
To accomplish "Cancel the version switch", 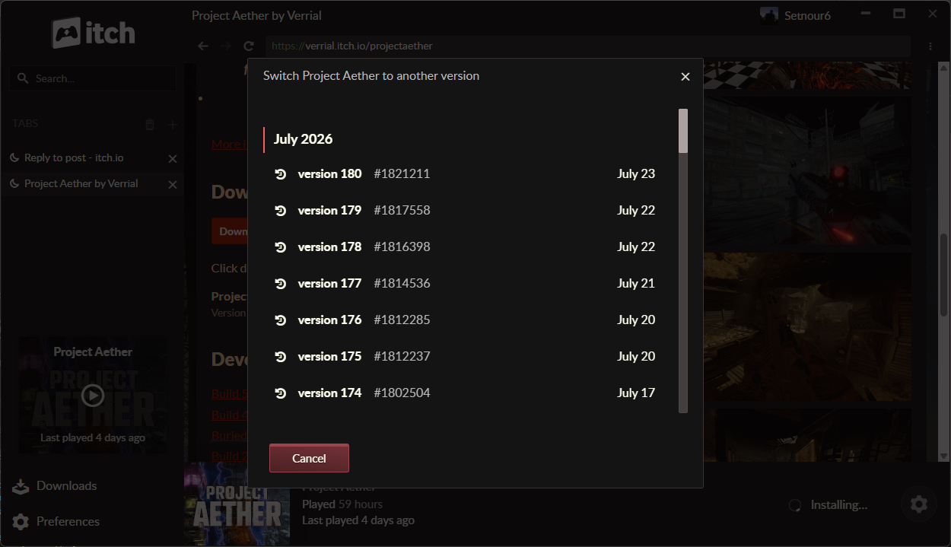I will pyautogui.click(x=309, y=458).
